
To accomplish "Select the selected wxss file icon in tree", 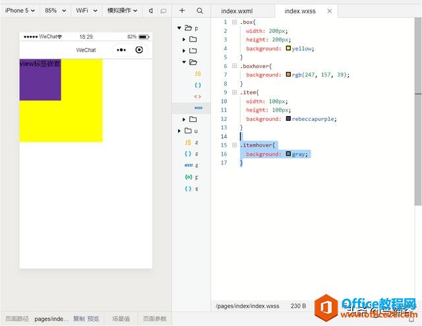I will tap(198, 107).
